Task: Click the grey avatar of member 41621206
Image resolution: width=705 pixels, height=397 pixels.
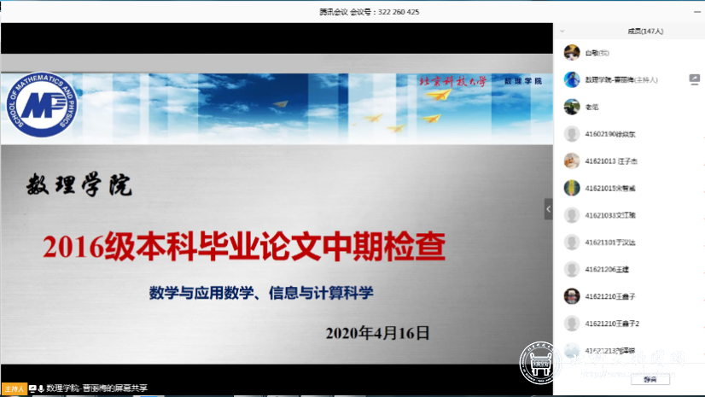Action: [x=572, y=269]
